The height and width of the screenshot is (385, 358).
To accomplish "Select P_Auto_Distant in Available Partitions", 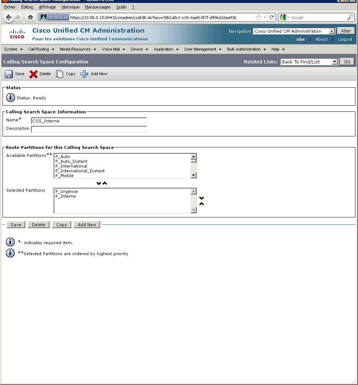I will (x=123, y=161).
